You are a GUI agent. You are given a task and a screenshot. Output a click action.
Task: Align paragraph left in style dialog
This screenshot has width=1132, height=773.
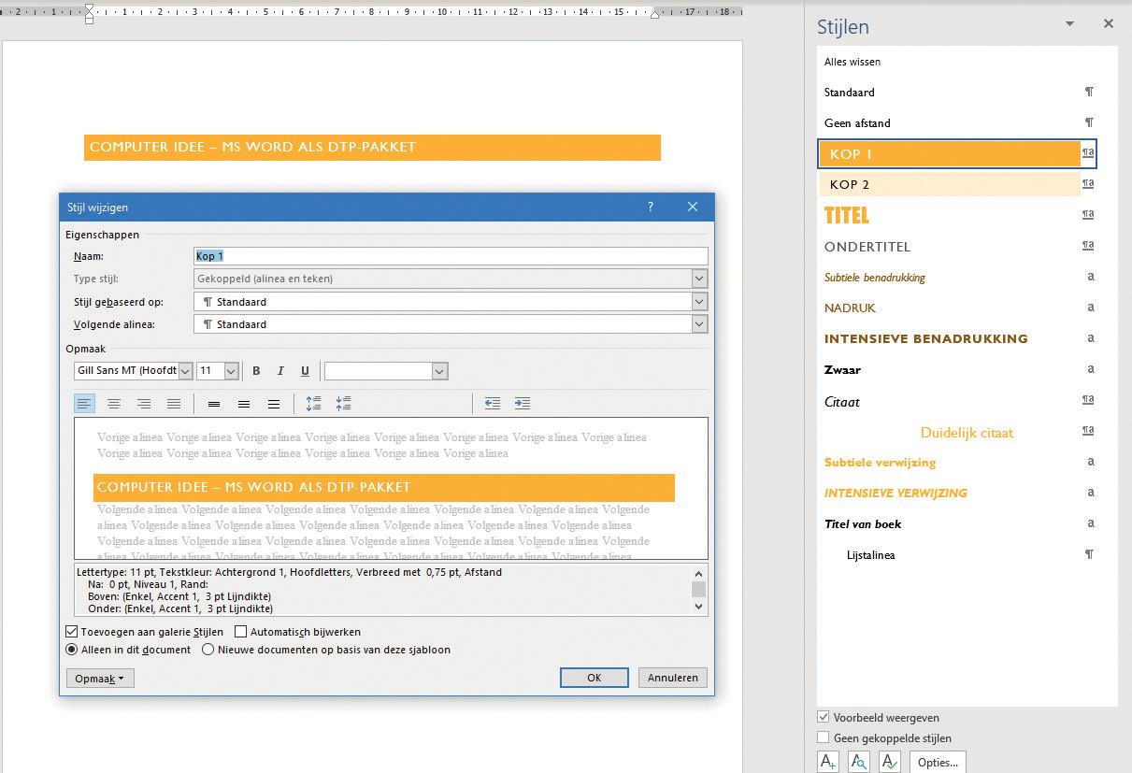point(84,404)
